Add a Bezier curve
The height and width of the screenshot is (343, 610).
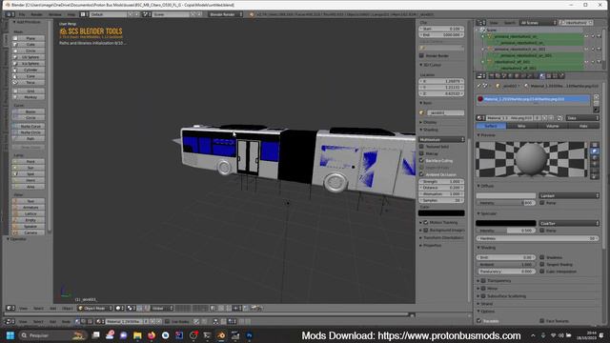pyautogui.click(x=29, y=111)
